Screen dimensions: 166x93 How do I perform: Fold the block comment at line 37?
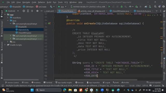pyautogui.click(x=54, y=30)
